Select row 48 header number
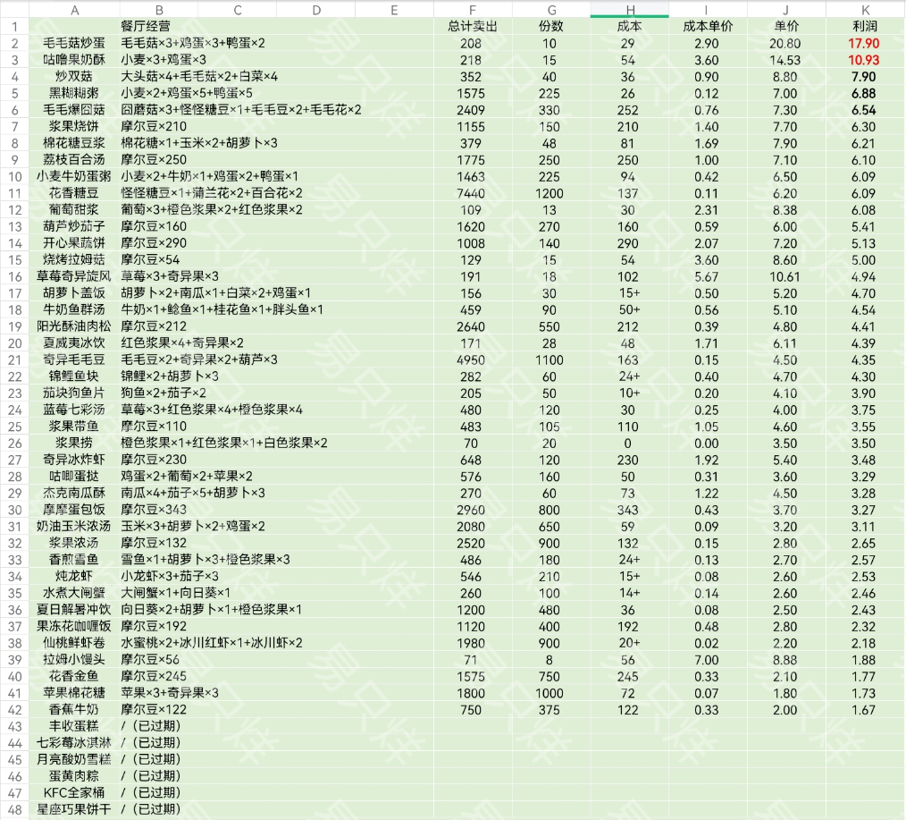Screen dimensions: 906x820 point(14,809)
